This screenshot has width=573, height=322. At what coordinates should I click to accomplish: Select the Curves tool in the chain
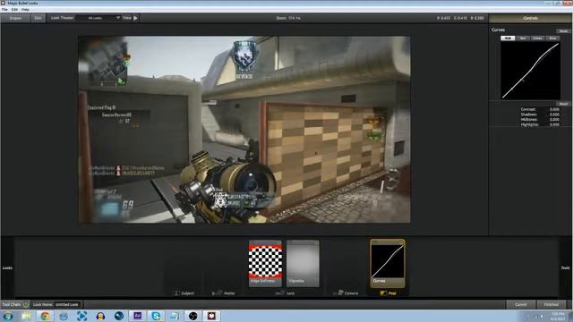pyautogui.click(x=388, y=263)
